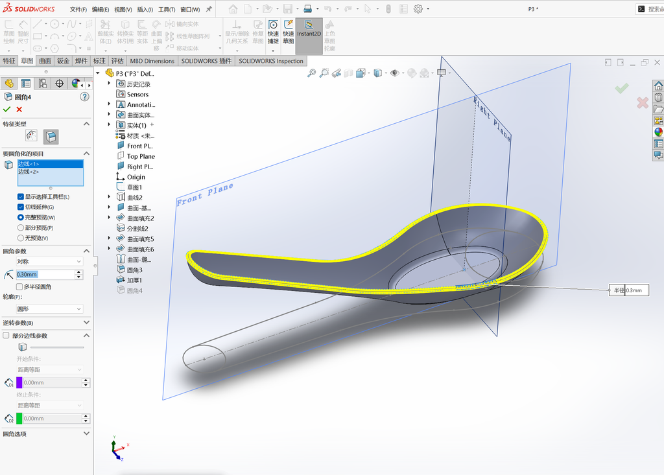Select 部分预览 radio button
Viewport: 664px width, 475px height.
[20, 227]
